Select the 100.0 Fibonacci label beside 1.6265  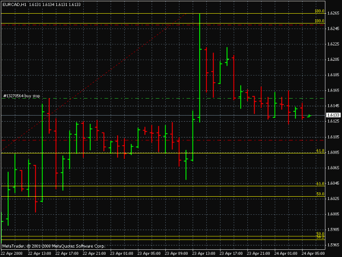coord(320,11)
